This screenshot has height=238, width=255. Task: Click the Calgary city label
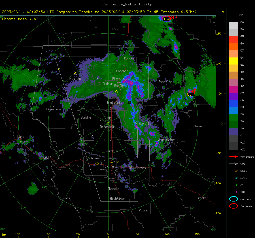click(110, 166)
